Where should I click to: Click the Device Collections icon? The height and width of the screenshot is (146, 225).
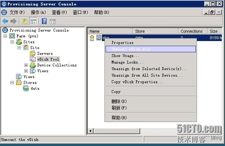tap(33, 65)
